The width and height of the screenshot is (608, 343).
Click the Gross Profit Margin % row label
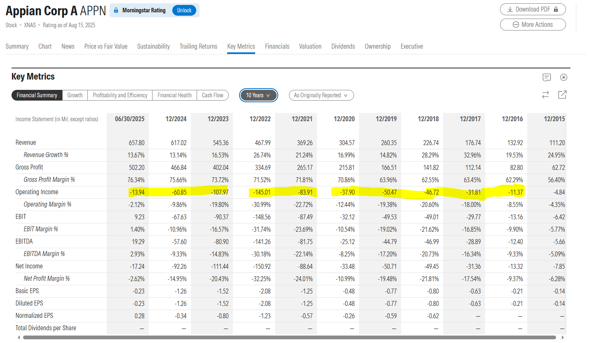(49, 180)
